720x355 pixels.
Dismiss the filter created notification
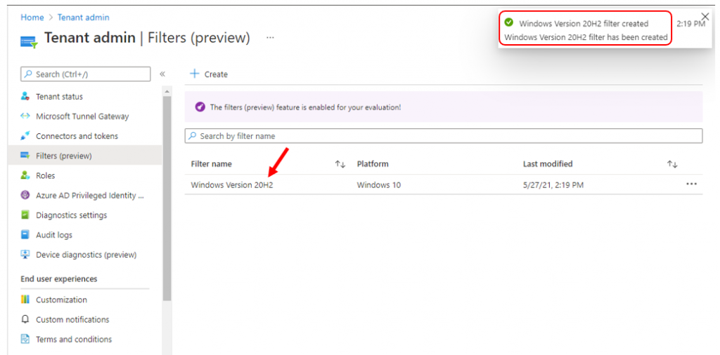(705, 17)
